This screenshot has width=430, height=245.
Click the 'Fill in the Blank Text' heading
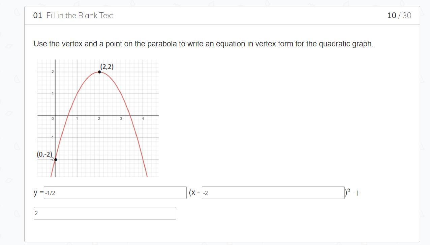point(80,15)
